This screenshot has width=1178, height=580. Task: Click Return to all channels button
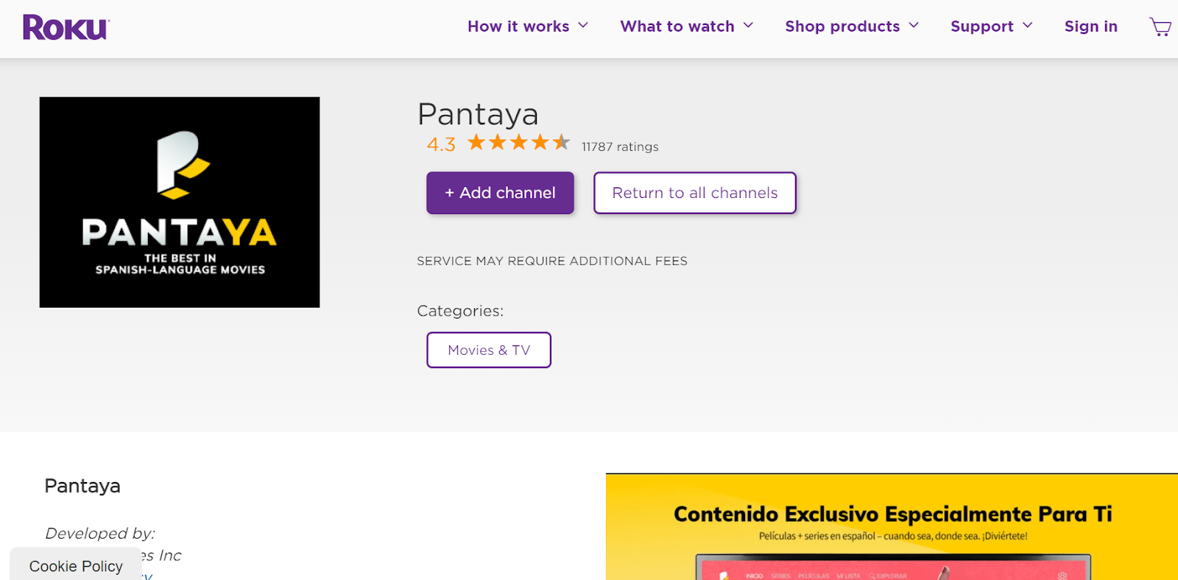point(695,193)
